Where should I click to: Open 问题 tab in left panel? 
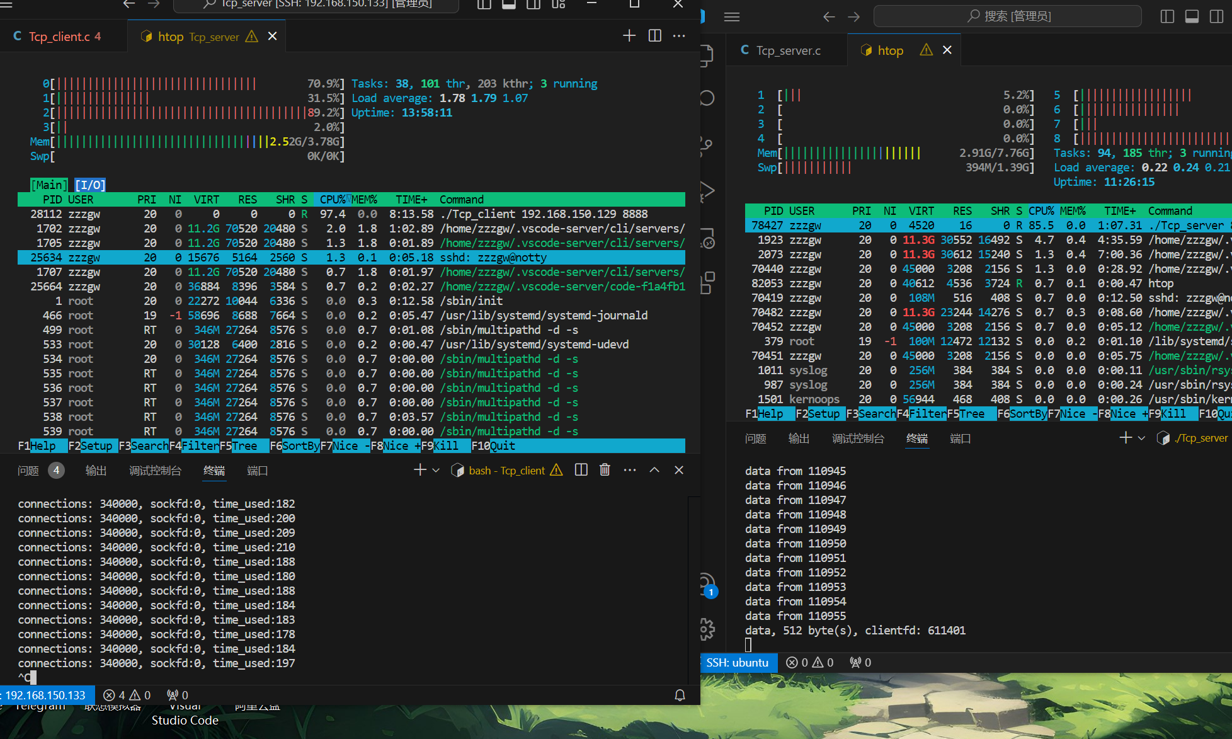click(28, 471)
